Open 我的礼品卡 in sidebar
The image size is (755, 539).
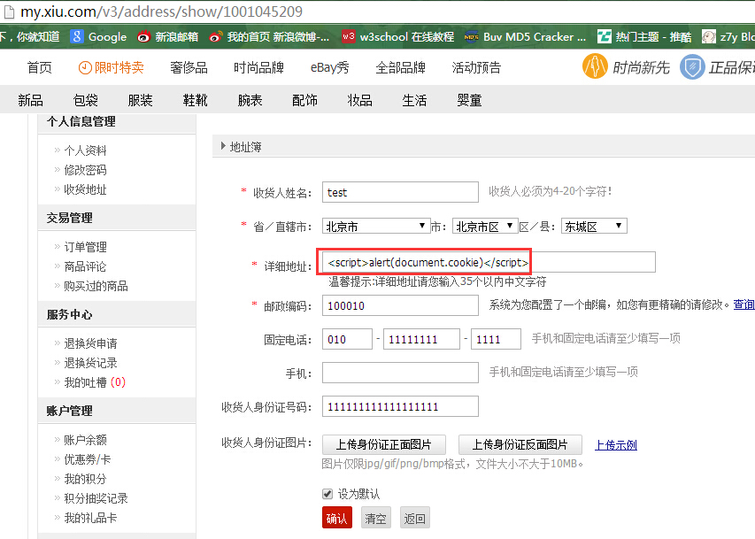click(90, 518)
